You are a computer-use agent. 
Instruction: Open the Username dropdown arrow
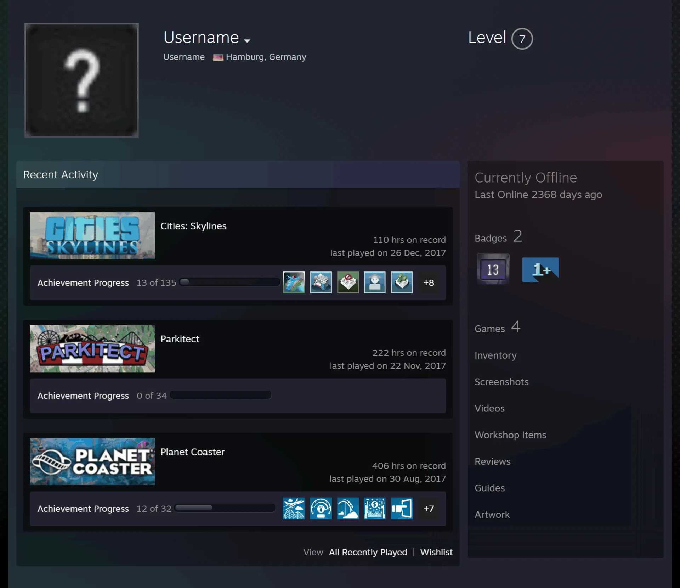point(247,41)
